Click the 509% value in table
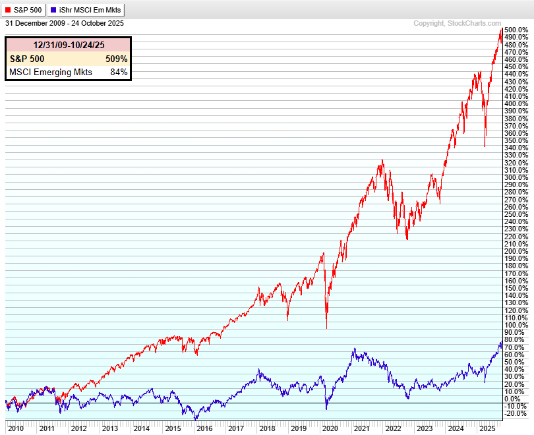The width and height of the screenshot is (534, 435). click(117, 59)
